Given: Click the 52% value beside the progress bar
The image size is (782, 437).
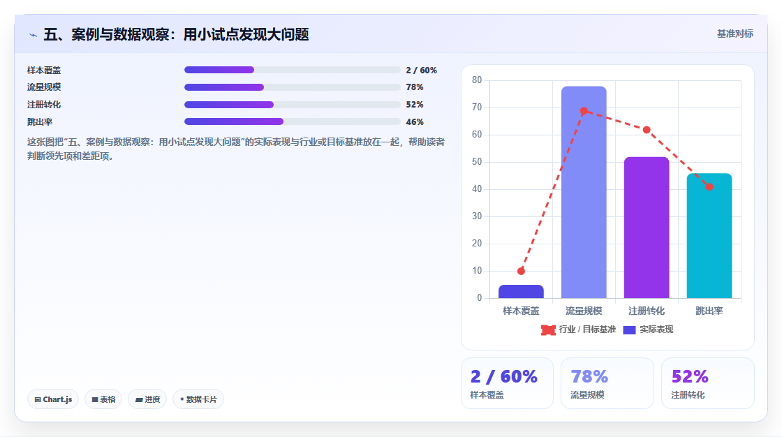Looking at the screenshot, I should click(x=415, y=105).
